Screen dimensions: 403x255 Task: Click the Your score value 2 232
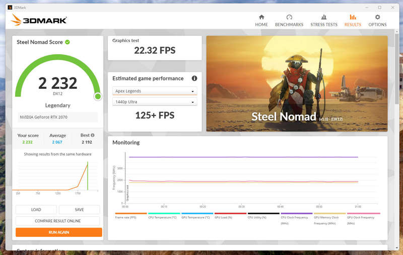click(x=28, y=142)
